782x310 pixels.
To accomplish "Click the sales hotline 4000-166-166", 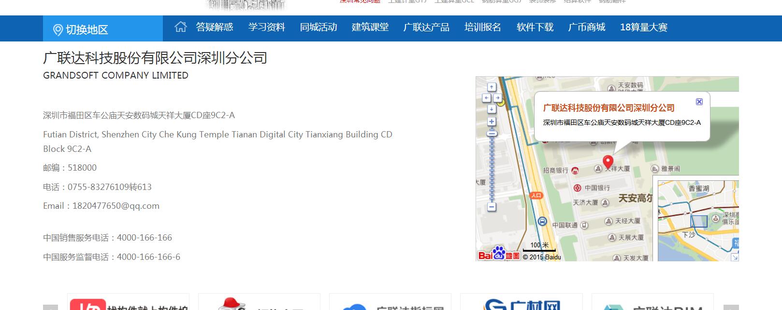I will [145, 238].
